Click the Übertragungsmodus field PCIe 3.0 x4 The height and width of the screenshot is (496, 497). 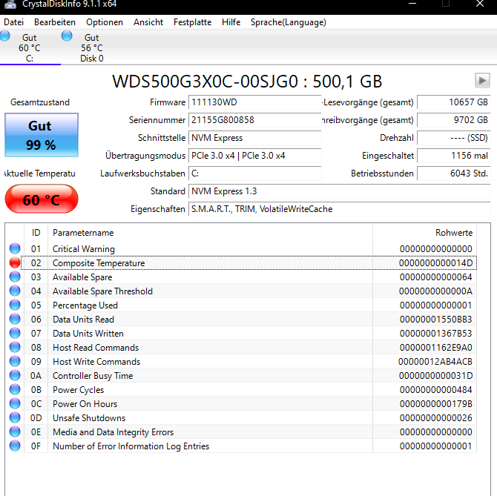coord(255,156)
